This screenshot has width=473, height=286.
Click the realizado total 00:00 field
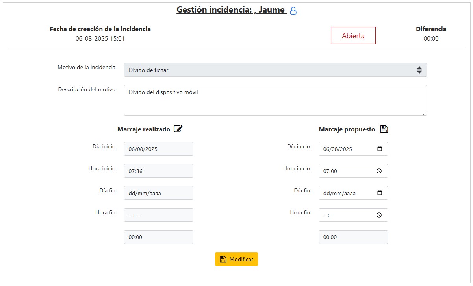point(159,237)
